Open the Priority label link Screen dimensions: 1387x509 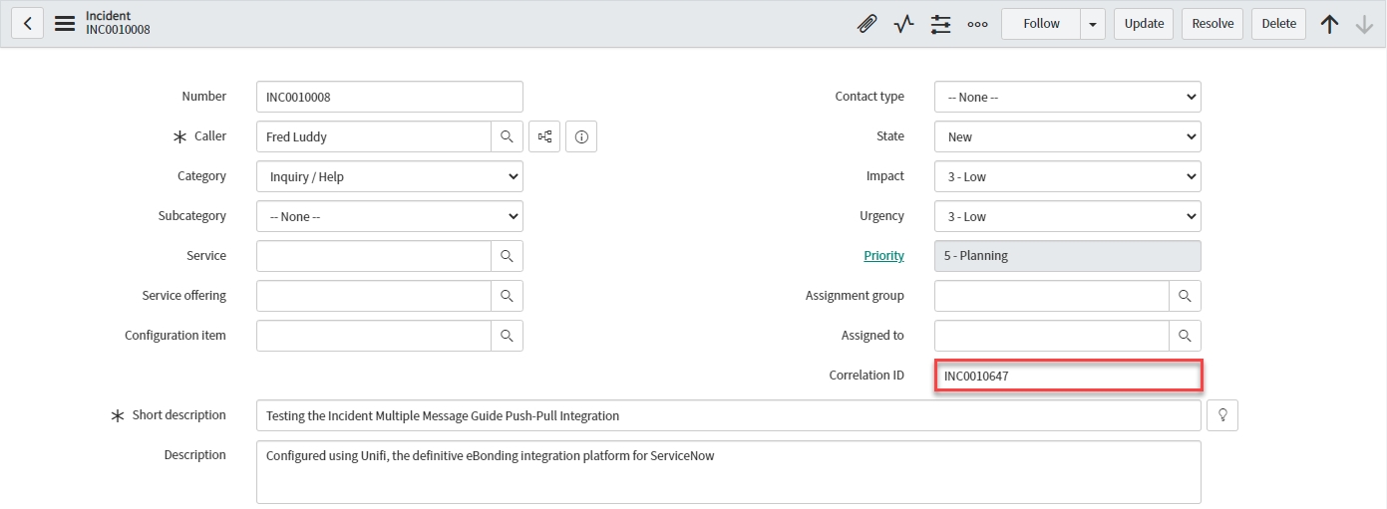[883, 256]
